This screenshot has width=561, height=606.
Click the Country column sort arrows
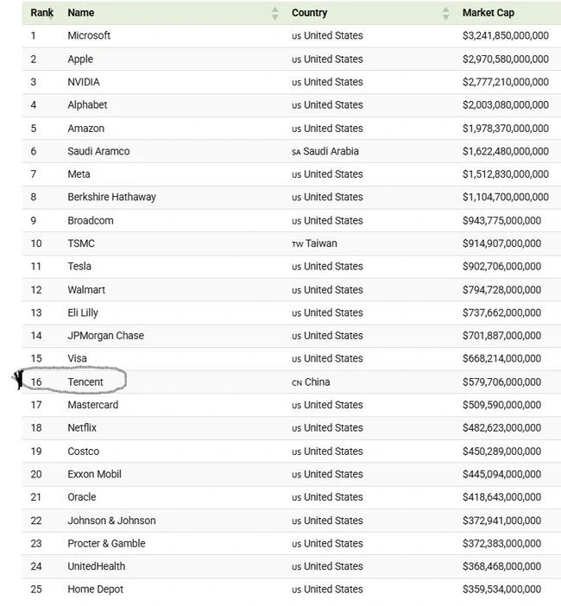(445, 13)
